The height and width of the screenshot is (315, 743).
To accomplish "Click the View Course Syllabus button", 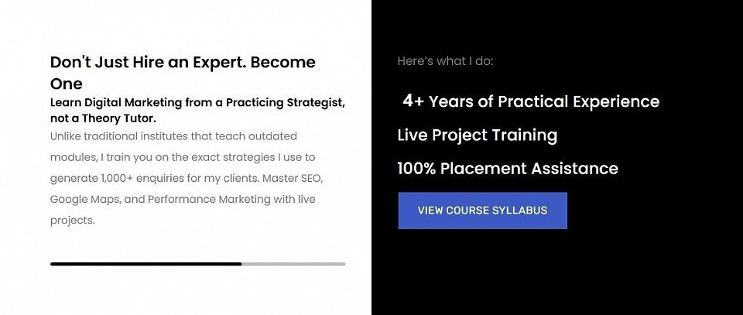I will point(482,211).
